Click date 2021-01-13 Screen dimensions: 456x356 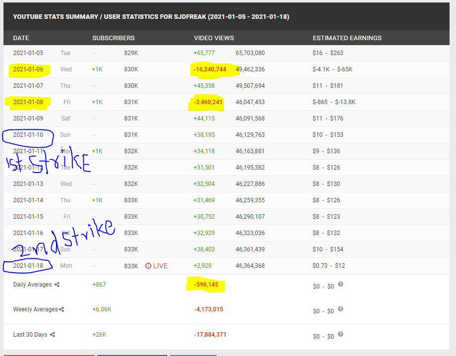tap(28, 184)
